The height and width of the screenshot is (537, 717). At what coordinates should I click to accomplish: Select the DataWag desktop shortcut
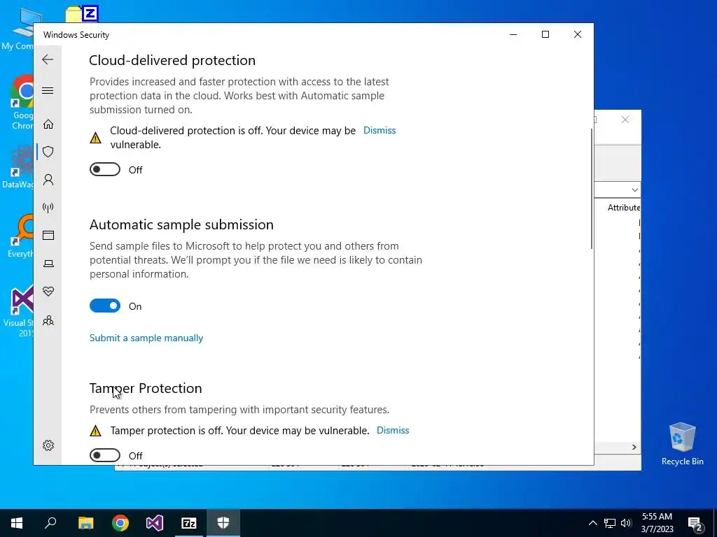pos(18,167)
